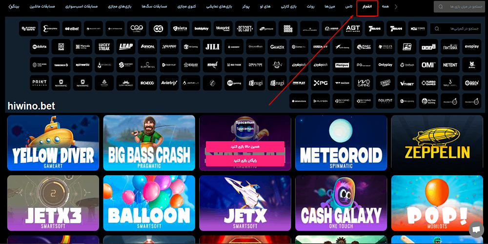Select the JILI provider logo
The height and width of the screenshot is (244, 488).
[212, 47]
